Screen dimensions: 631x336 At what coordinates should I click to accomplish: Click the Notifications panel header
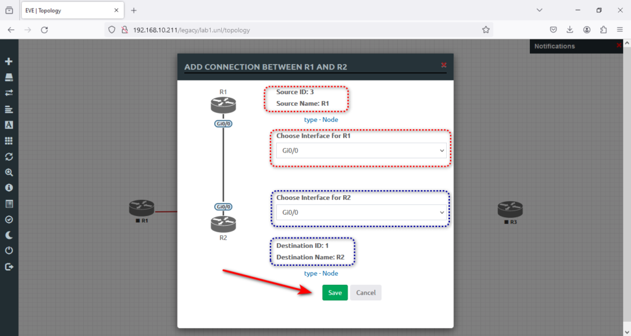[x=576, y=46]
